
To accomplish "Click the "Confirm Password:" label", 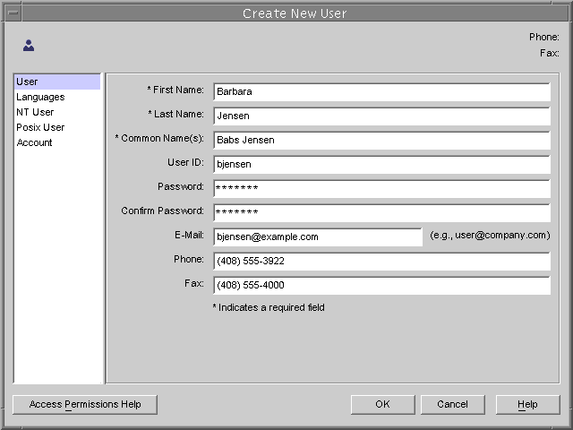I will [163, 211].
